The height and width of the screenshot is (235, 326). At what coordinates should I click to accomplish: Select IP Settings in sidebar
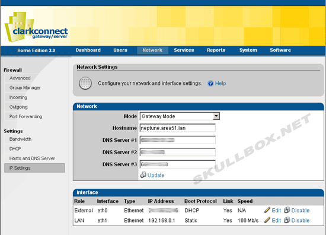tap(34, 168)
